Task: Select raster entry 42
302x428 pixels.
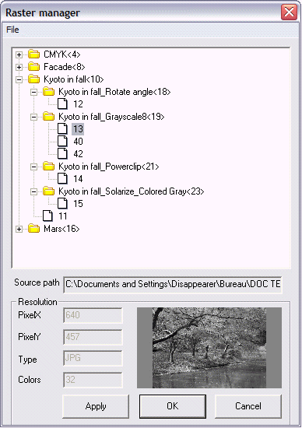Action: [78, 154]
